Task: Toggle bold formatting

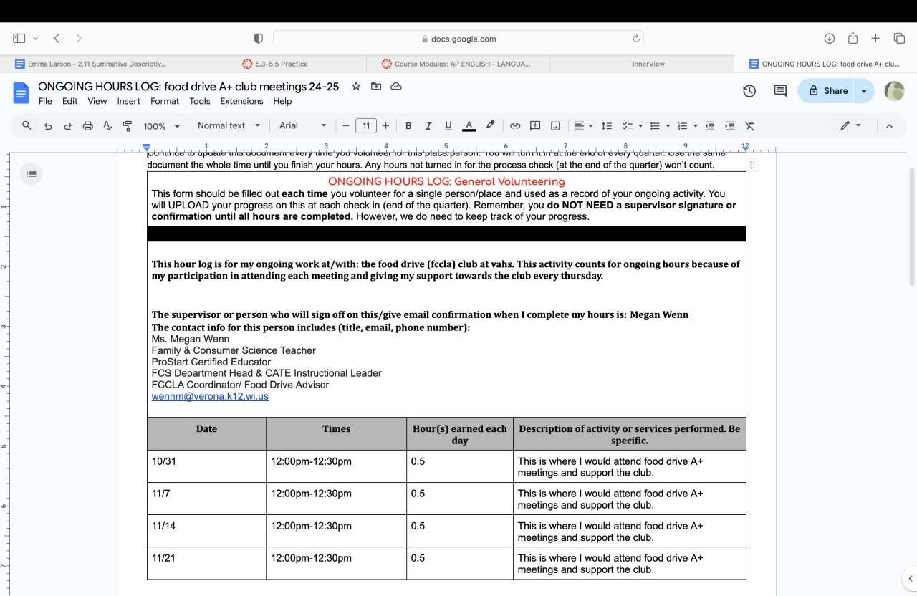Action: click(408, 126)
